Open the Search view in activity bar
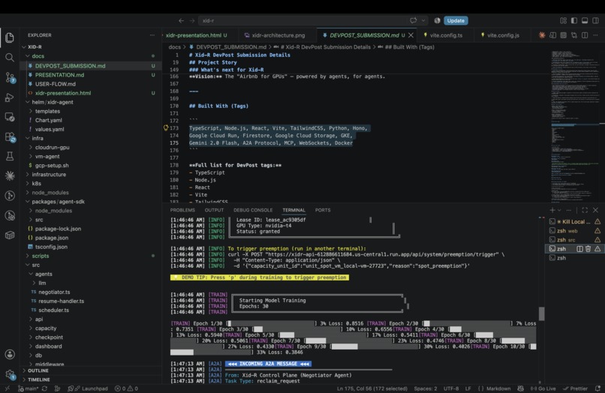This screenshot has width=605, height=393. (10, 58)
